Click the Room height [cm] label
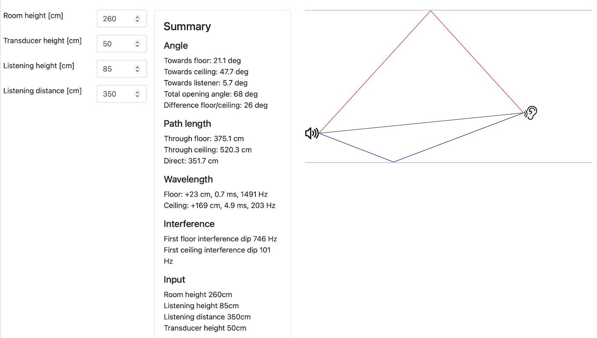The width and height of the screenshot is (597, 338). click(33, 16)
